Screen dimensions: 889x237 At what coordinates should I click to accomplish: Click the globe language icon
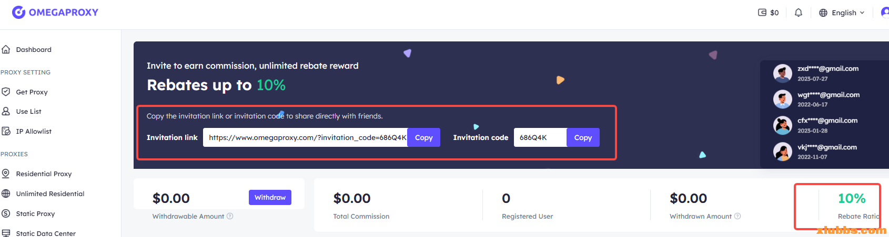point(823,13)
